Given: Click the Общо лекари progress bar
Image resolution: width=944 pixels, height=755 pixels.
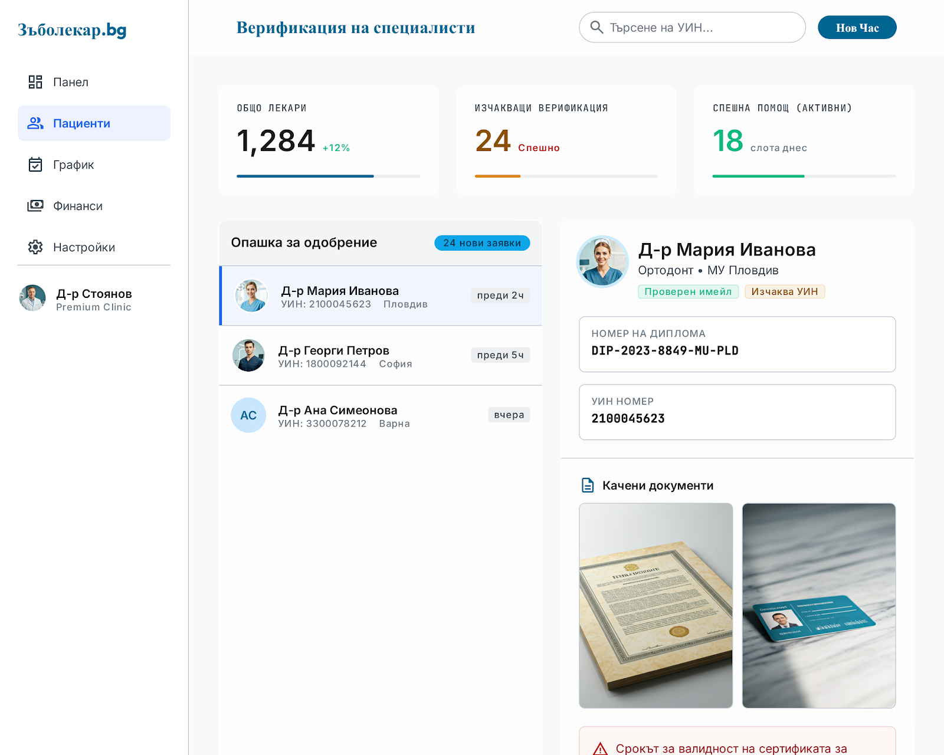Looking at the screenshot, I should [x=329, y=176].
